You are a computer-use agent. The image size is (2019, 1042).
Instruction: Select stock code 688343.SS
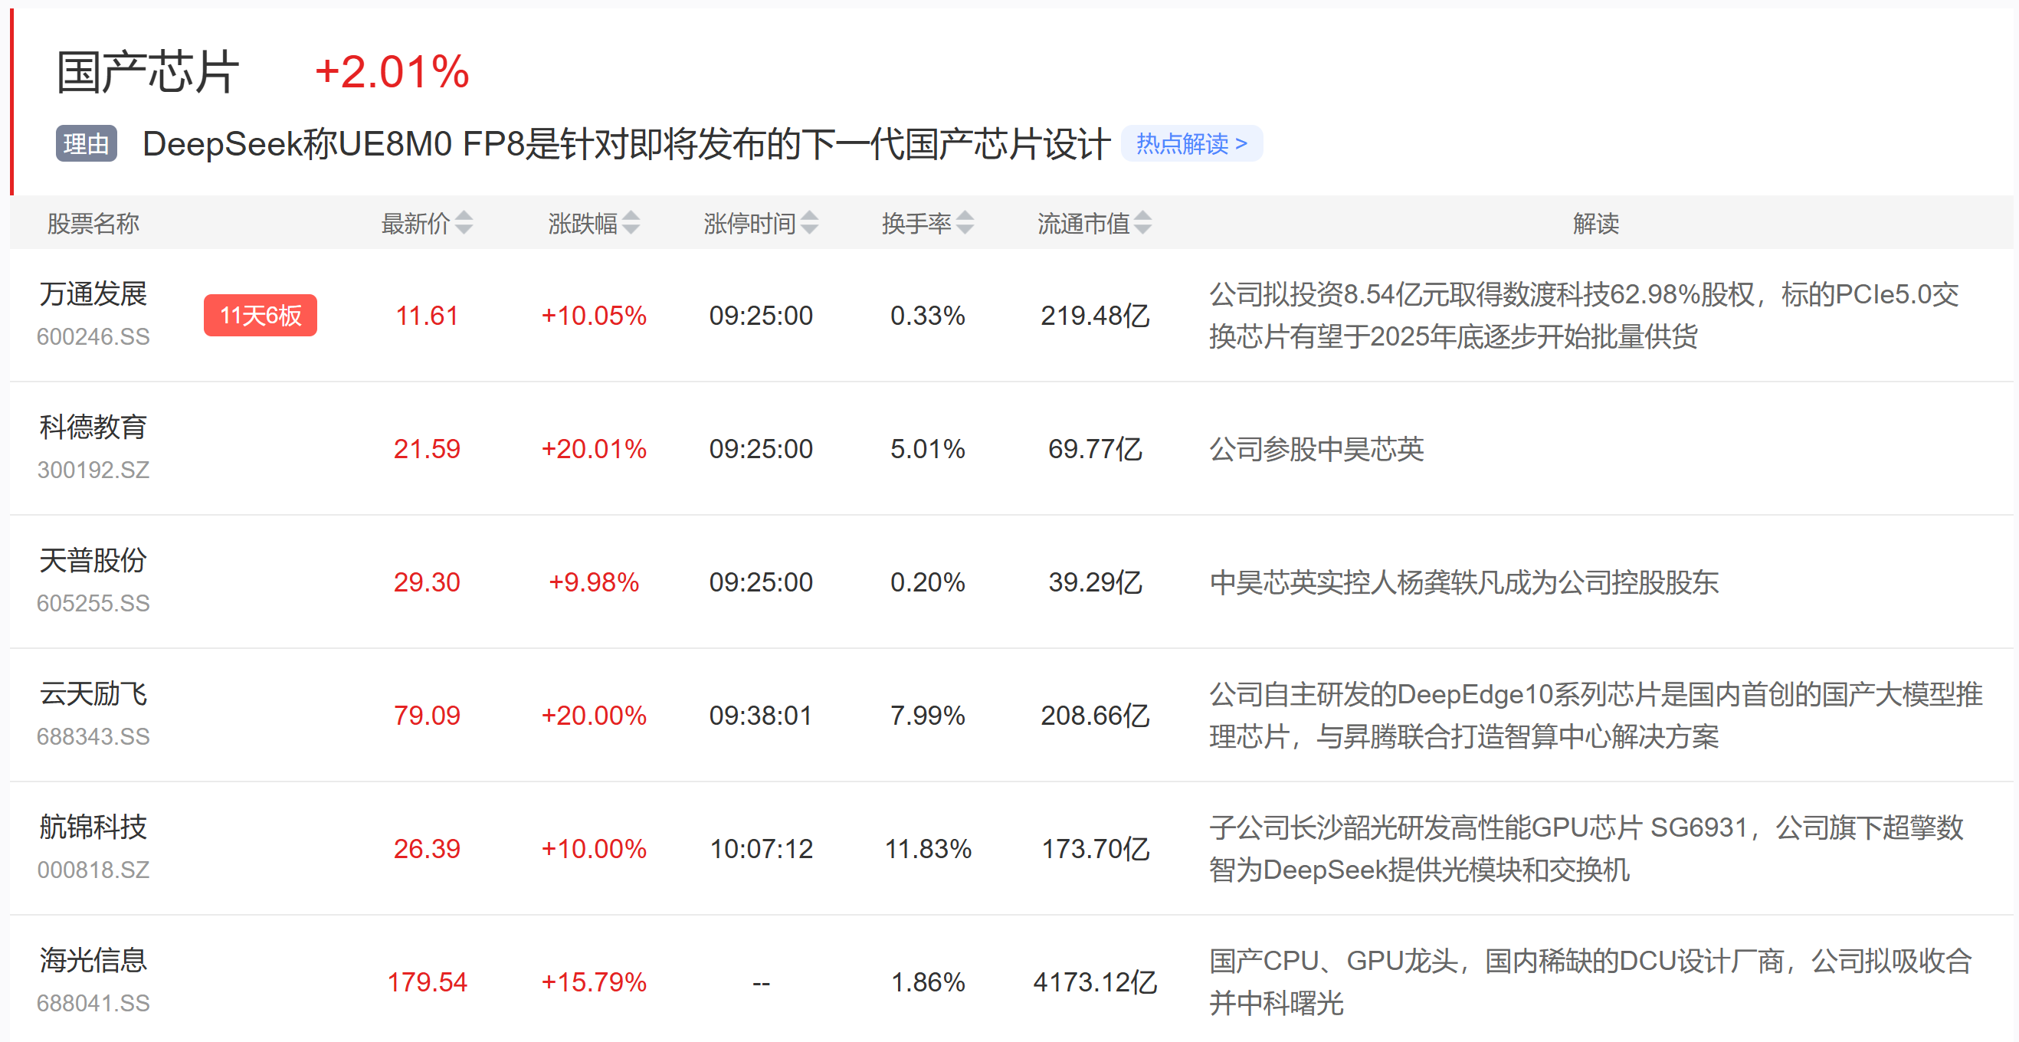93,736
